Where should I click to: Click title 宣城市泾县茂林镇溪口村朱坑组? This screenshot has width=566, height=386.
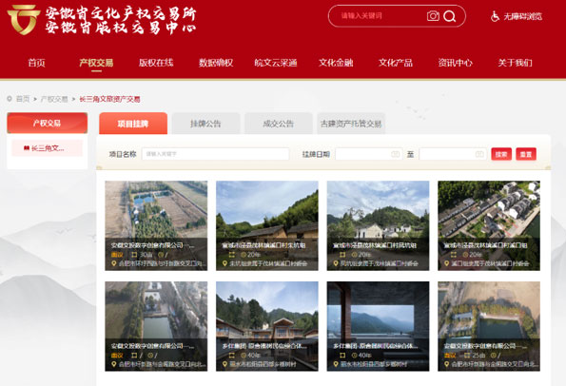point(263,245)
